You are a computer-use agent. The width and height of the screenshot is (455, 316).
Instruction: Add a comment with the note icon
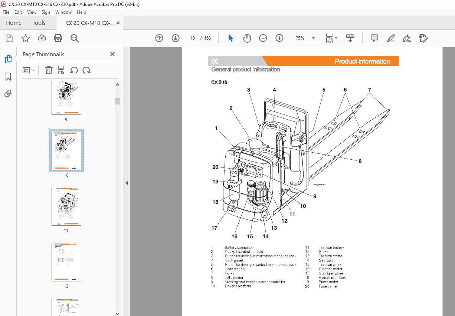click(x=374, y=38)
